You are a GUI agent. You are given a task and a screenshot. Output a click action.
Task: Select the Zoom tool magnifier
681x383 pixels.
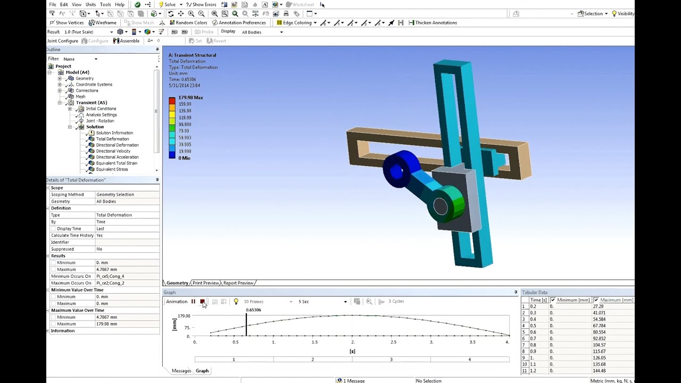pos(191,14)
